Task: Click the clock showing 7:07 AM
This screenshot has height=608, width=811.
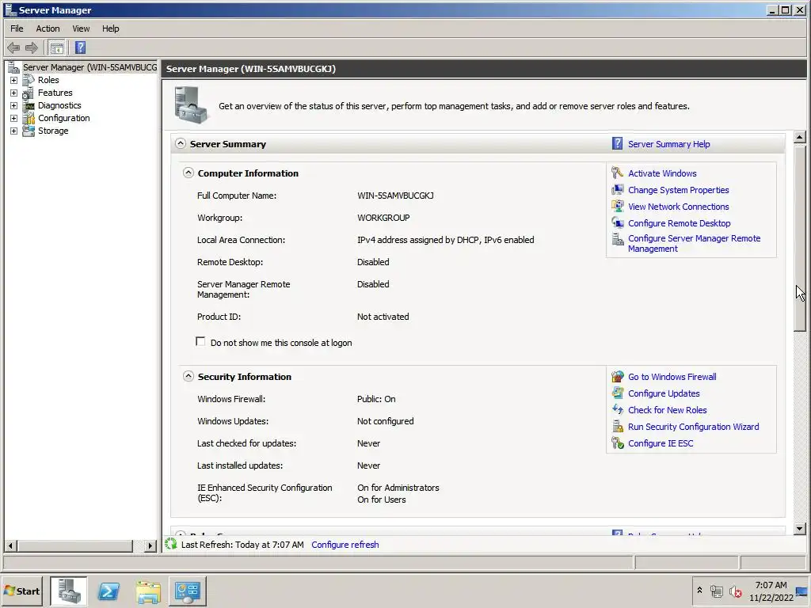Action: pos(771,585)
